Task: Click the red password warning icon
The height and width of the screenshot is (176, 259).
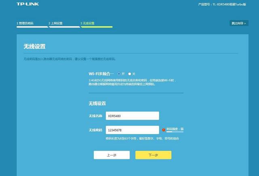Action: click(163, 130)
